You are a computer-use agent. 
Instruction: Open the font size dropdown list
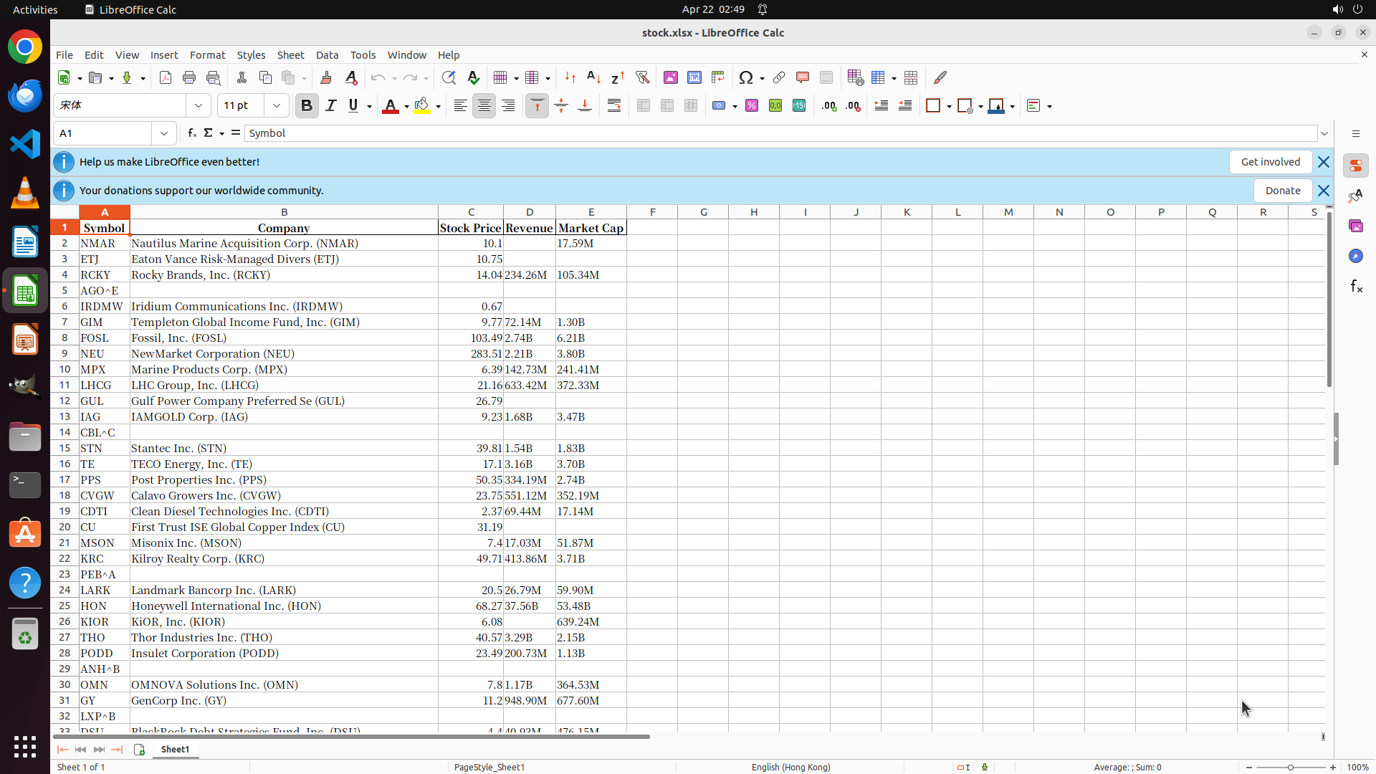pyautogui.click(x=277, y=106)
